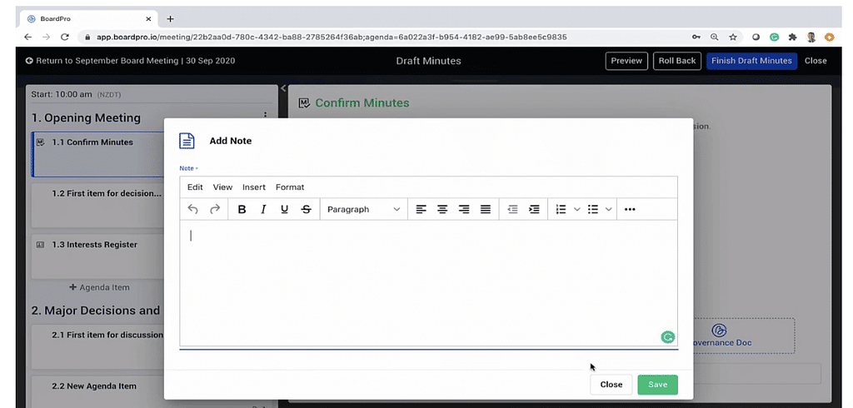Align text to the left

pyautogui.click(x=421, y=209)
